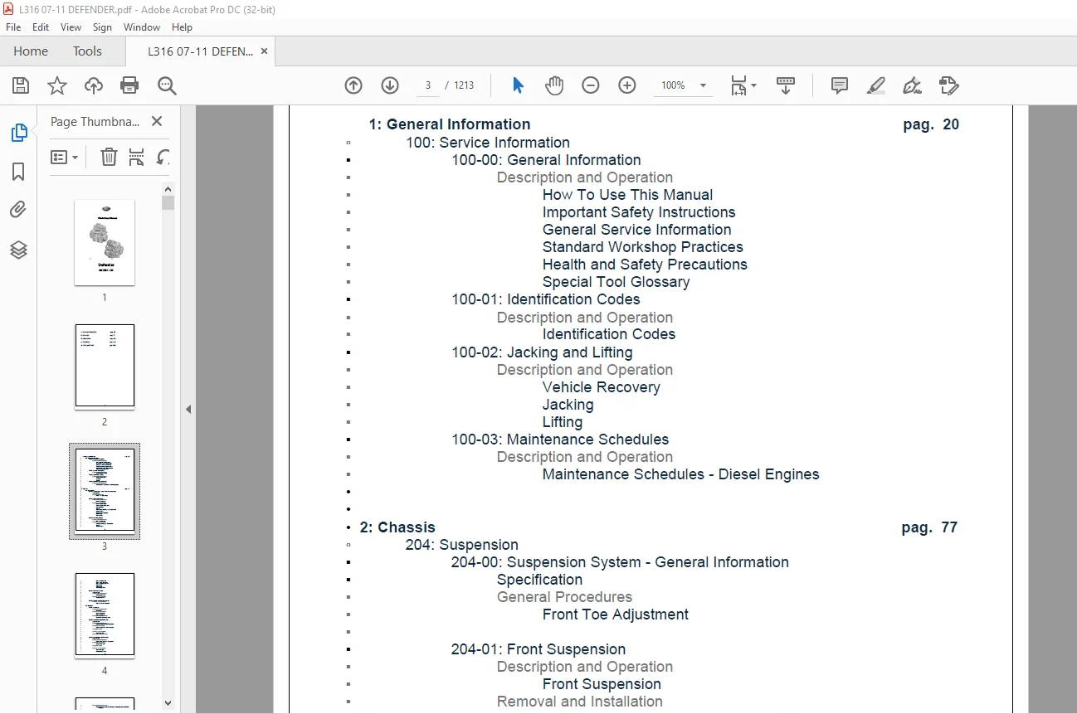Open the Window menu

(x=142, y=27)
